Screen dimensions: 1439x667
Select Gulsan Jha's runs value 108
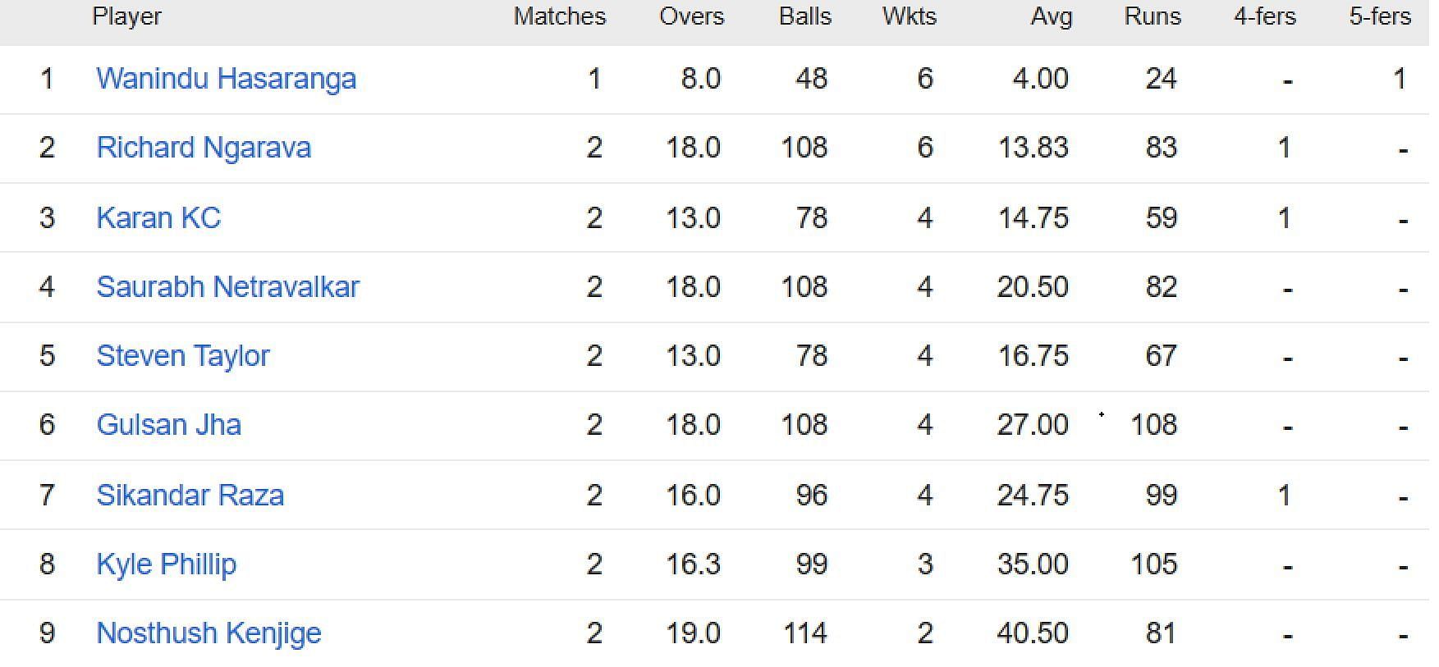click(1153, 425)
